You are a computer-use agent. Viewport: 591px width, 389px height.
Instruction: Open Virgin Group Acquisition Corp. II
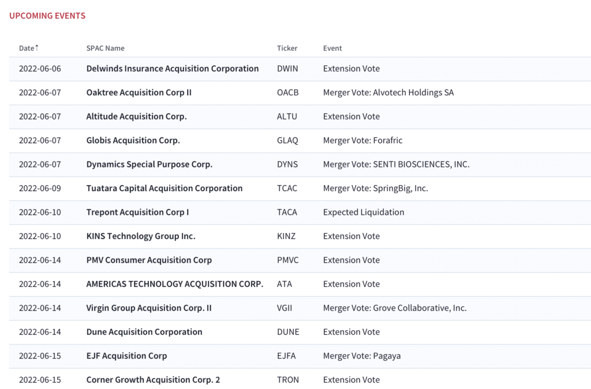[149, 308]
